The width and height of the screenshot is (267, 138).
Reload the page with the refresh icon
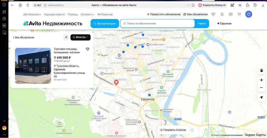pyautogui.click(x=28, y=5)
